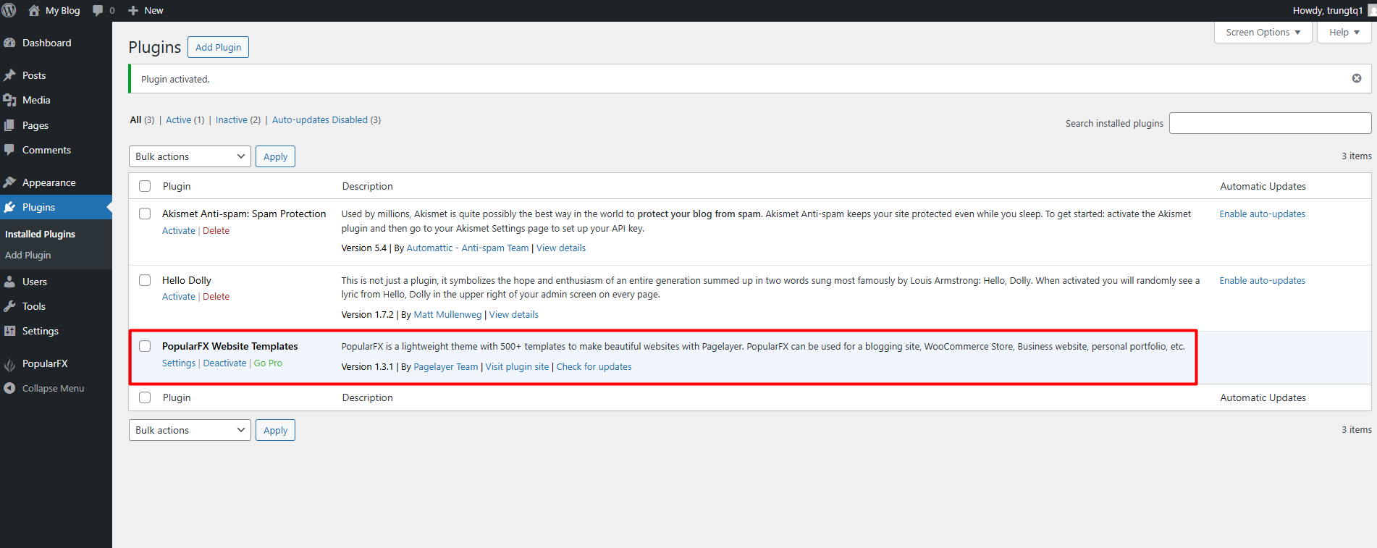This screenshot has height=548, width=1377.
Task: Open Matt Mullenweg author link
Action: click(447, 314)
